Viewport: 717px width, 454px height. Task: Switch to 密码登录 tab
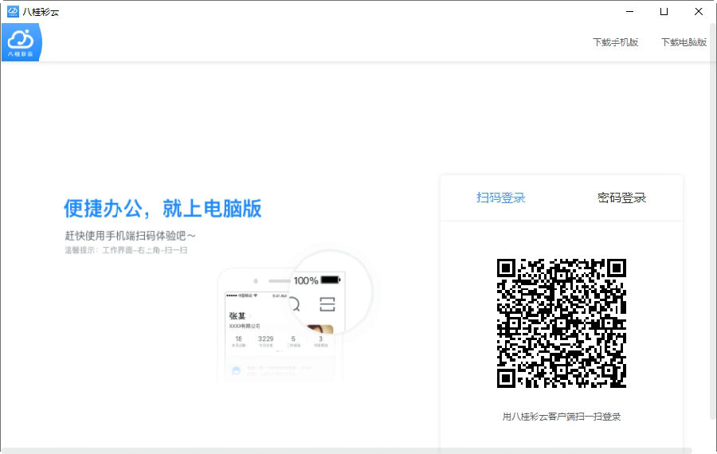coord(622,198)
